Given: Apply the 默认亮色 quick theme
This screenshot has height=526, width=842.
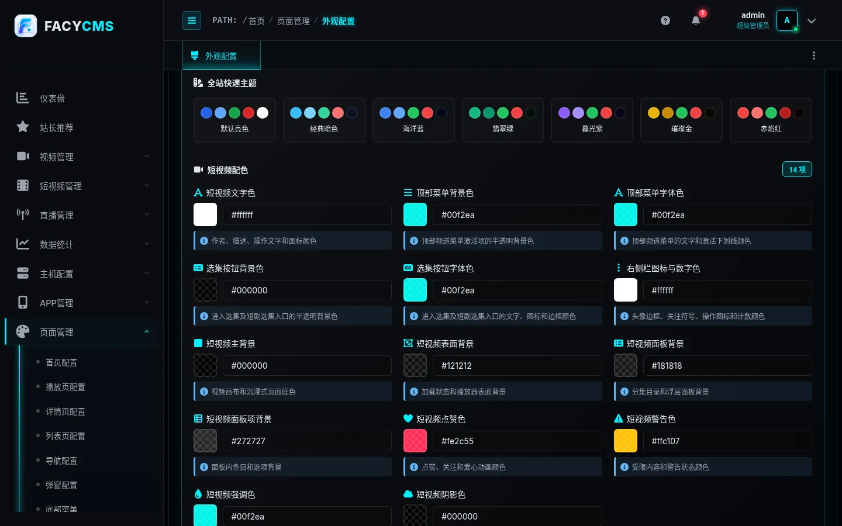Looking at the screenshot, I should pyautogui.click(x=234, y=120).
